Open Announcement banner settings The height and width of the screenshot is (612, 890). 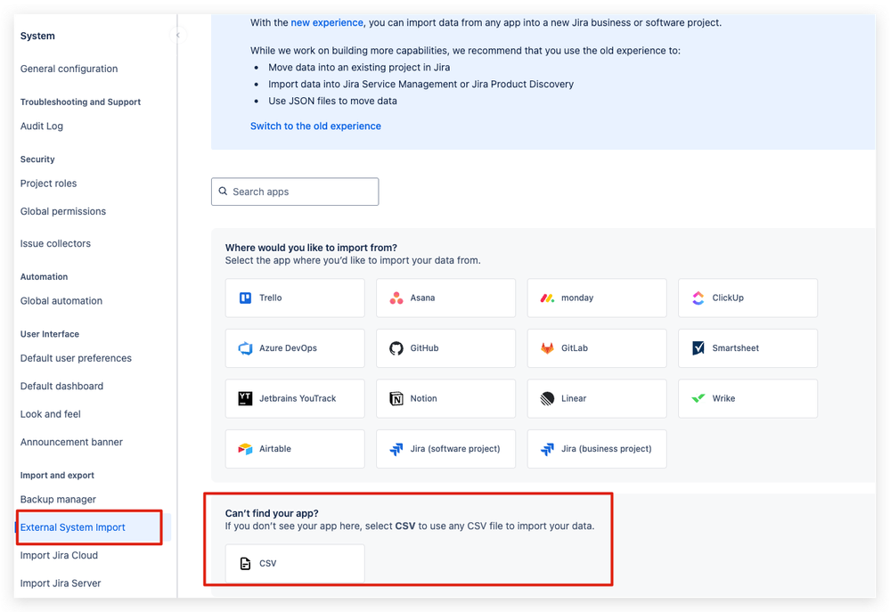71,442
